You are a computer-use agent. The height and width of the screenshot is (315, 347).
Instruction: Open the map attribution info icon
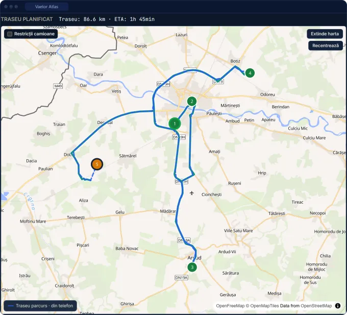coord(338,306)
